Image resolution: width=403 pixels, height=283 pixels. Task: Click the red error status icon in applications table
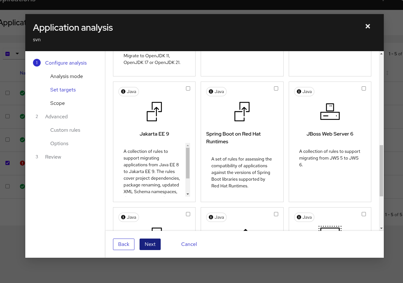tap(22, 163)
